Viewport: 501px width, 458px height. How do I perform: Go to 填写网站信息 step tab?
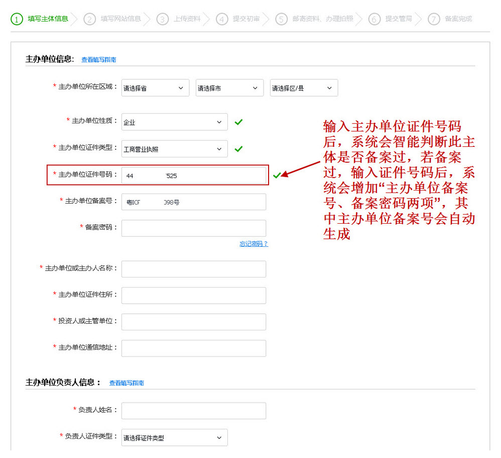[120, 19]
